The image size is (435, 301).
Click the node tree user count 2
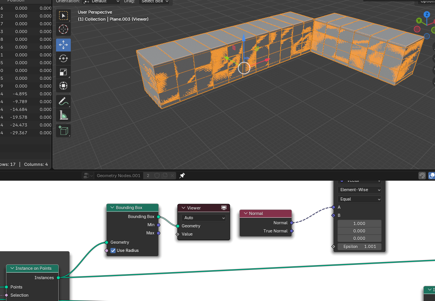(x=148, y=176)
